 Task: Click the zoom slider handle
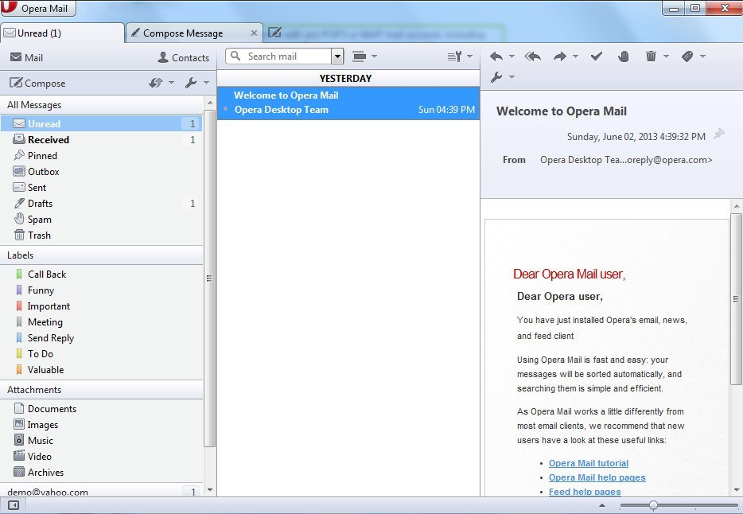pyautogui.click(x=653, y=505)
